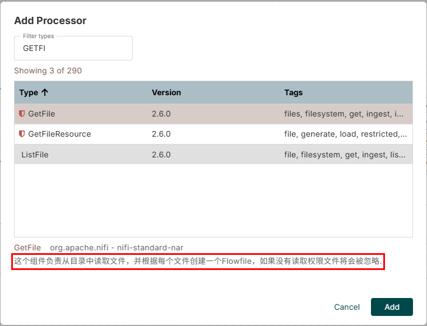Image resolution: width=427 pixels, height=326 pixels.
Task: Click version 2.6.0 in ListFile row
Action: (161, 155)
